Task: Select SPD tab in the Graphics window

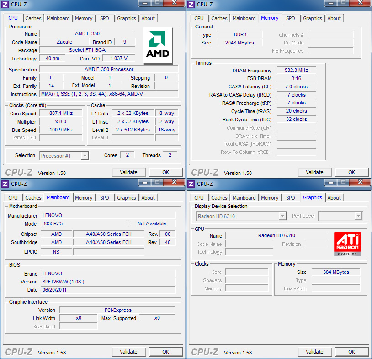Action: [x=290, y=198]
